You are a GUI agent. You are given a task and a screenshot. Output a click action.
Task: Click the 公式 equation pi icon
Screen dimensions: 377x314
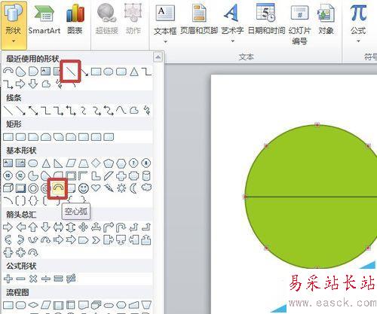[x=358, y=13]
